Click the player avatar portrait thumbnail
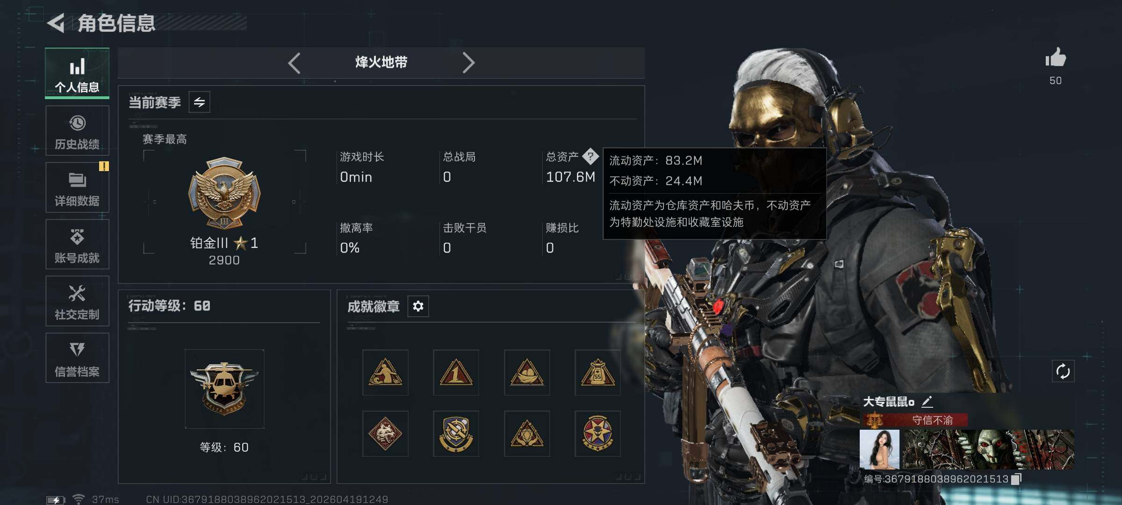Screen dimensions: 1122x505 click(879, 449)
